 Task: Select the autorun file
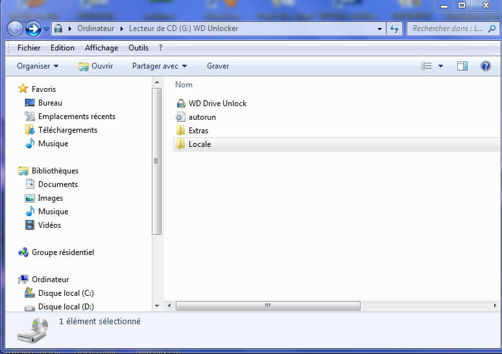point(196,117)
